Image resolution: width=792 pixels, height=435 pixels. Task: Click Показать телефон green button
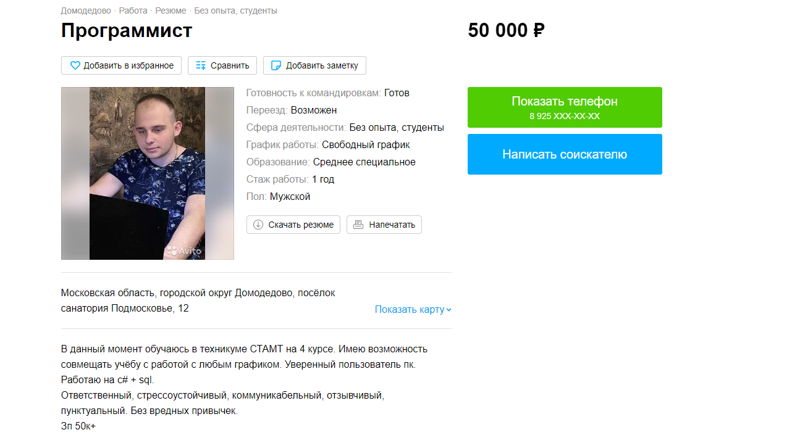point(565,107)
